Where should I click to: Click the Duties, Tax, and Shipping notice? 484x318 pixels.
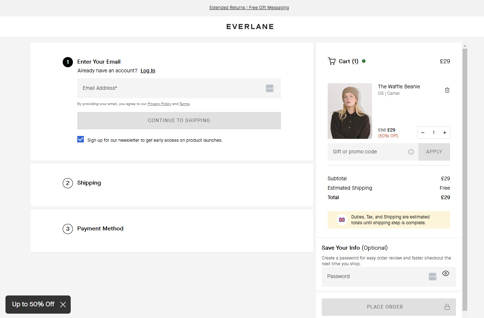pos(389,220)
